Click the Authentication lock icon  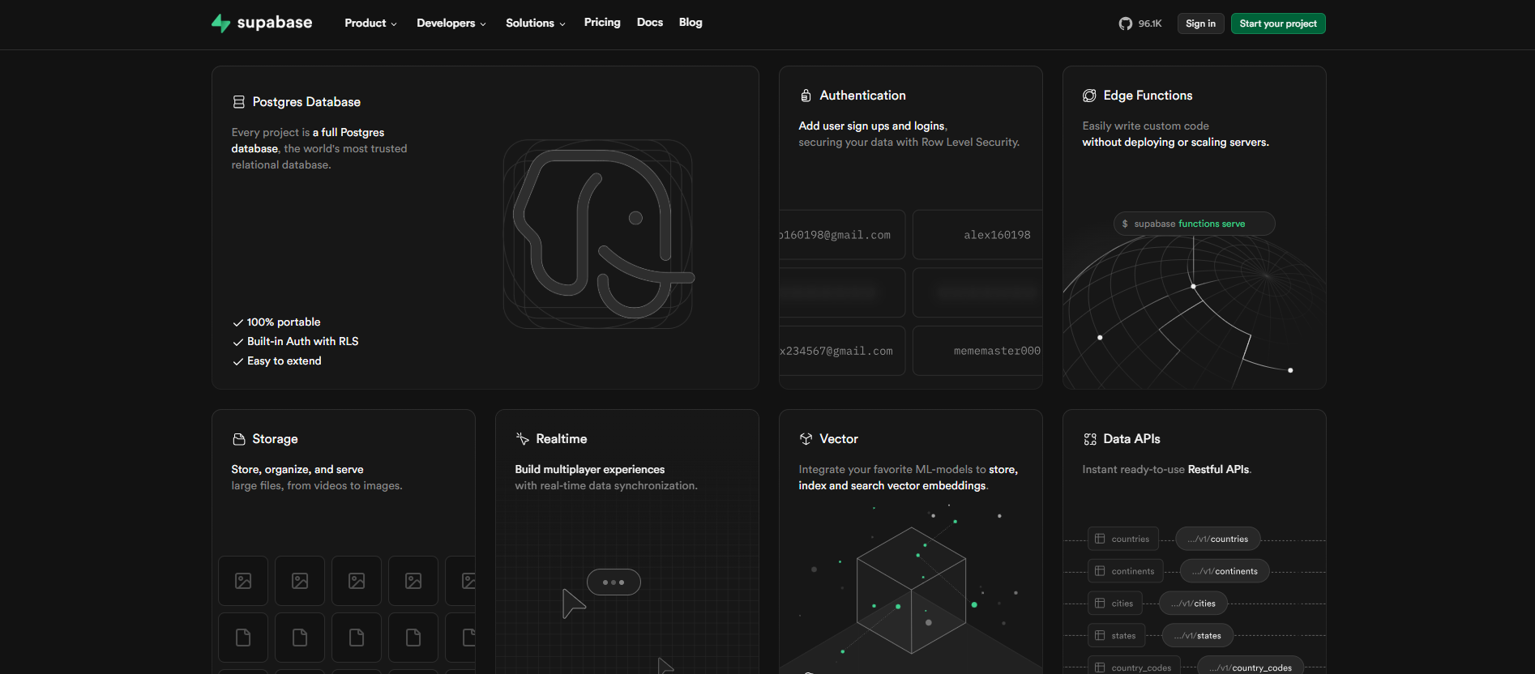(806, 96)
